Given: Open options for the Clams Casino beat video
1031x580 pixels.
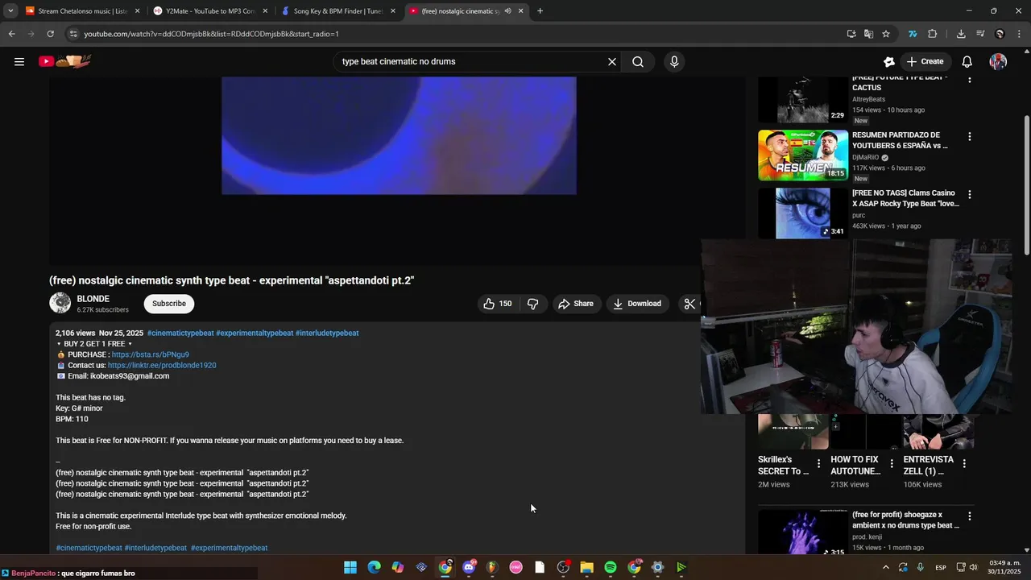Looking at the screenshot, I should (970, 195).
